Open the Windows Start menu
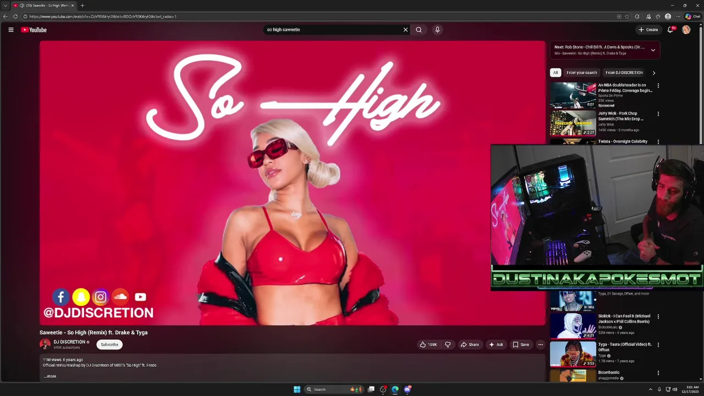This screenshot has width=704, height=396. coord(297,389)
